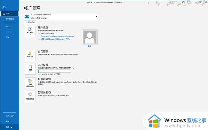Open Office 帐户 (Office Account) page
The image size is (208, 130).
pos(10,116)
